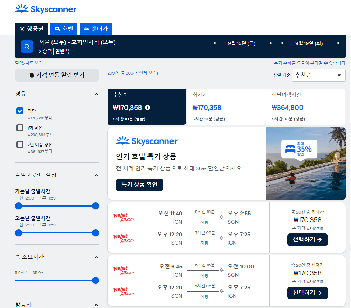This screenshot has height=308, width=351.
Task: Click the Skyscanner logo in header
Action: 46,9
